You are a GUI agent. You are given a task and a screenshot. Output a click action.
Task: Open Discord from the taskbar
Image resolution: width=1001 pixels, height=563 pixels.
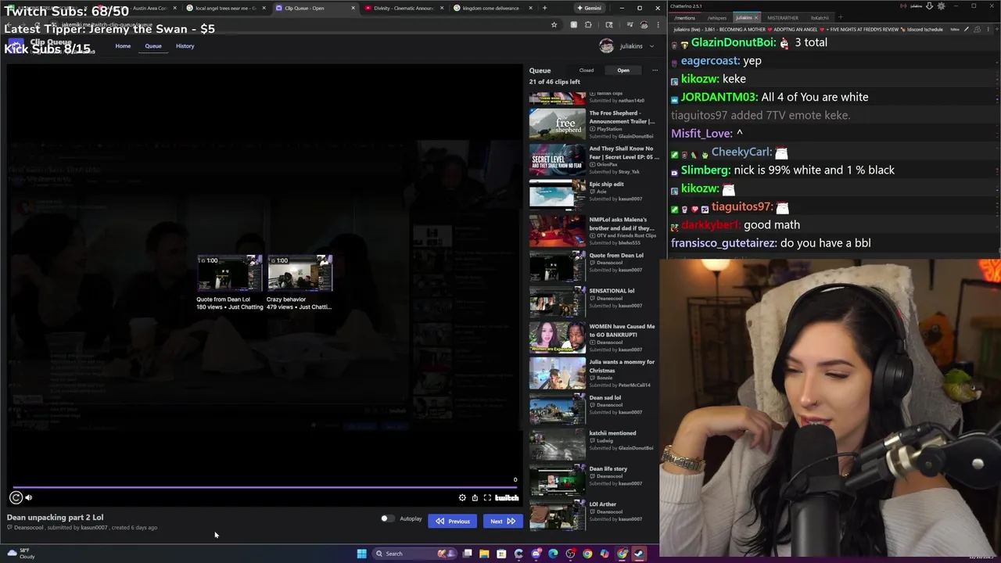pyautogui.click(x=536, y=554)
